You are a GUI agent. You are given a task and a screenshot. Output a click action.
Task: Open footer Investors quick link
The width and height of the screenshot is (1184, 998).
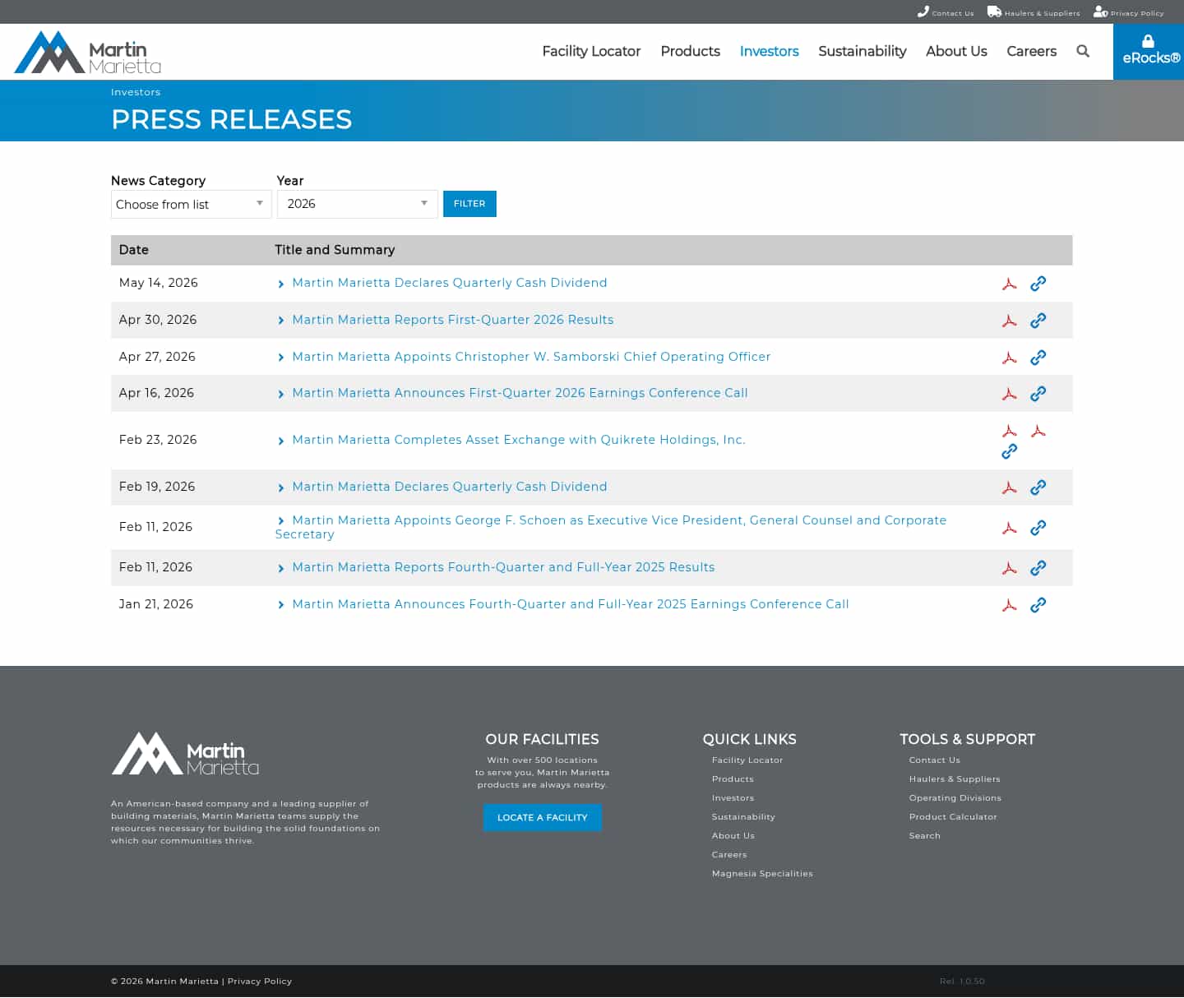click(x=733, y=797)
